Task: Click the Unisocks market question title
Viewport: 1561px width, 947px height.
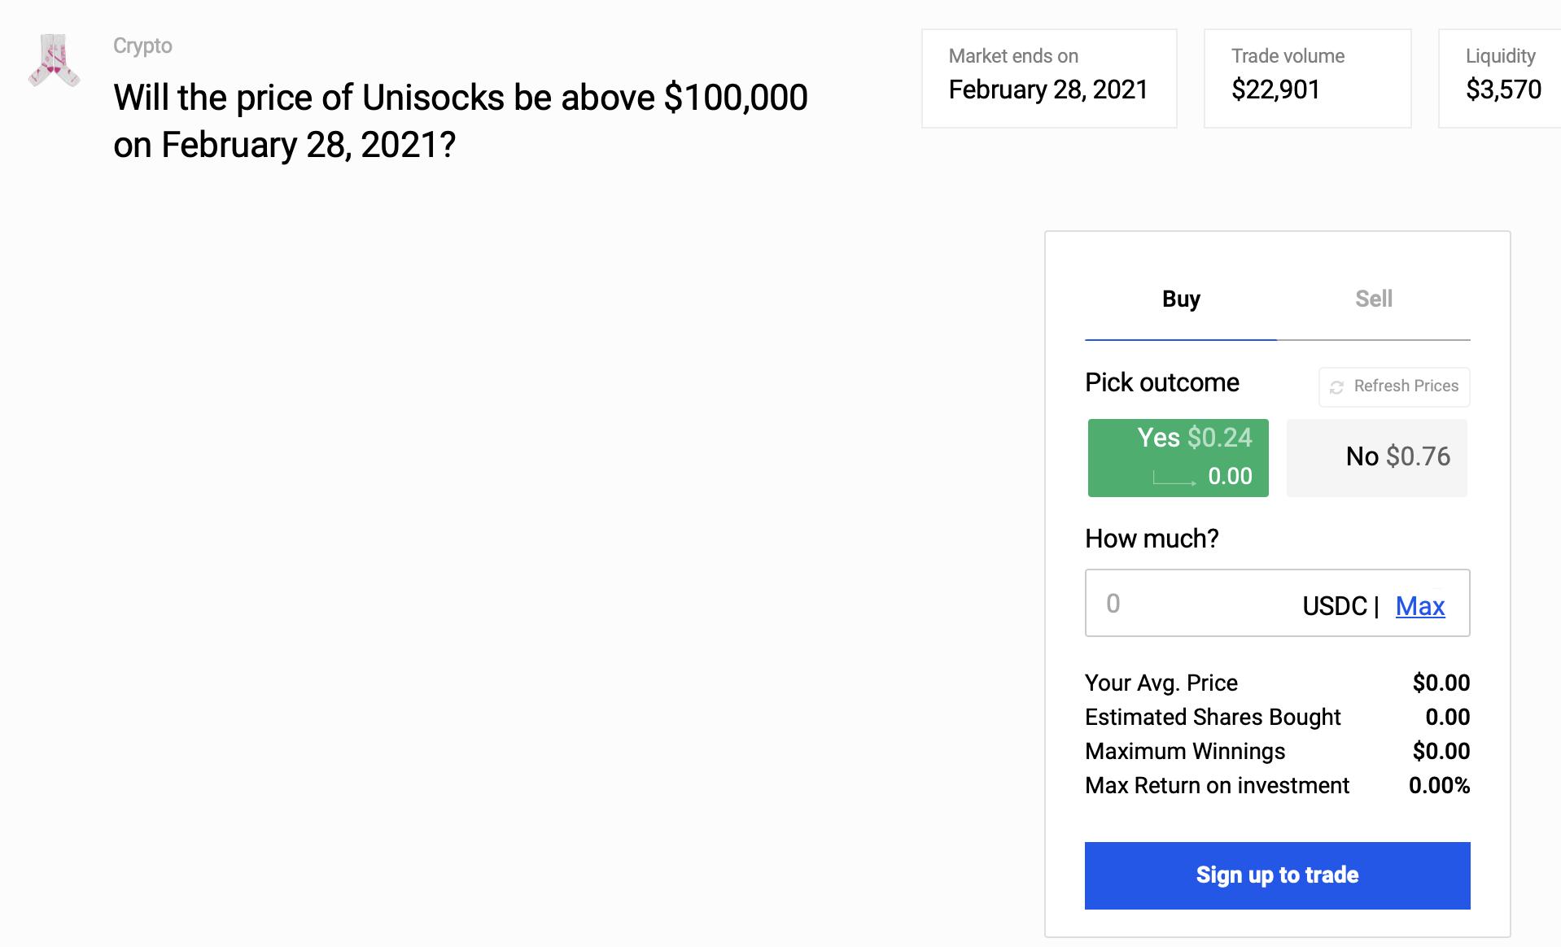Action: [x=460, y=120]
